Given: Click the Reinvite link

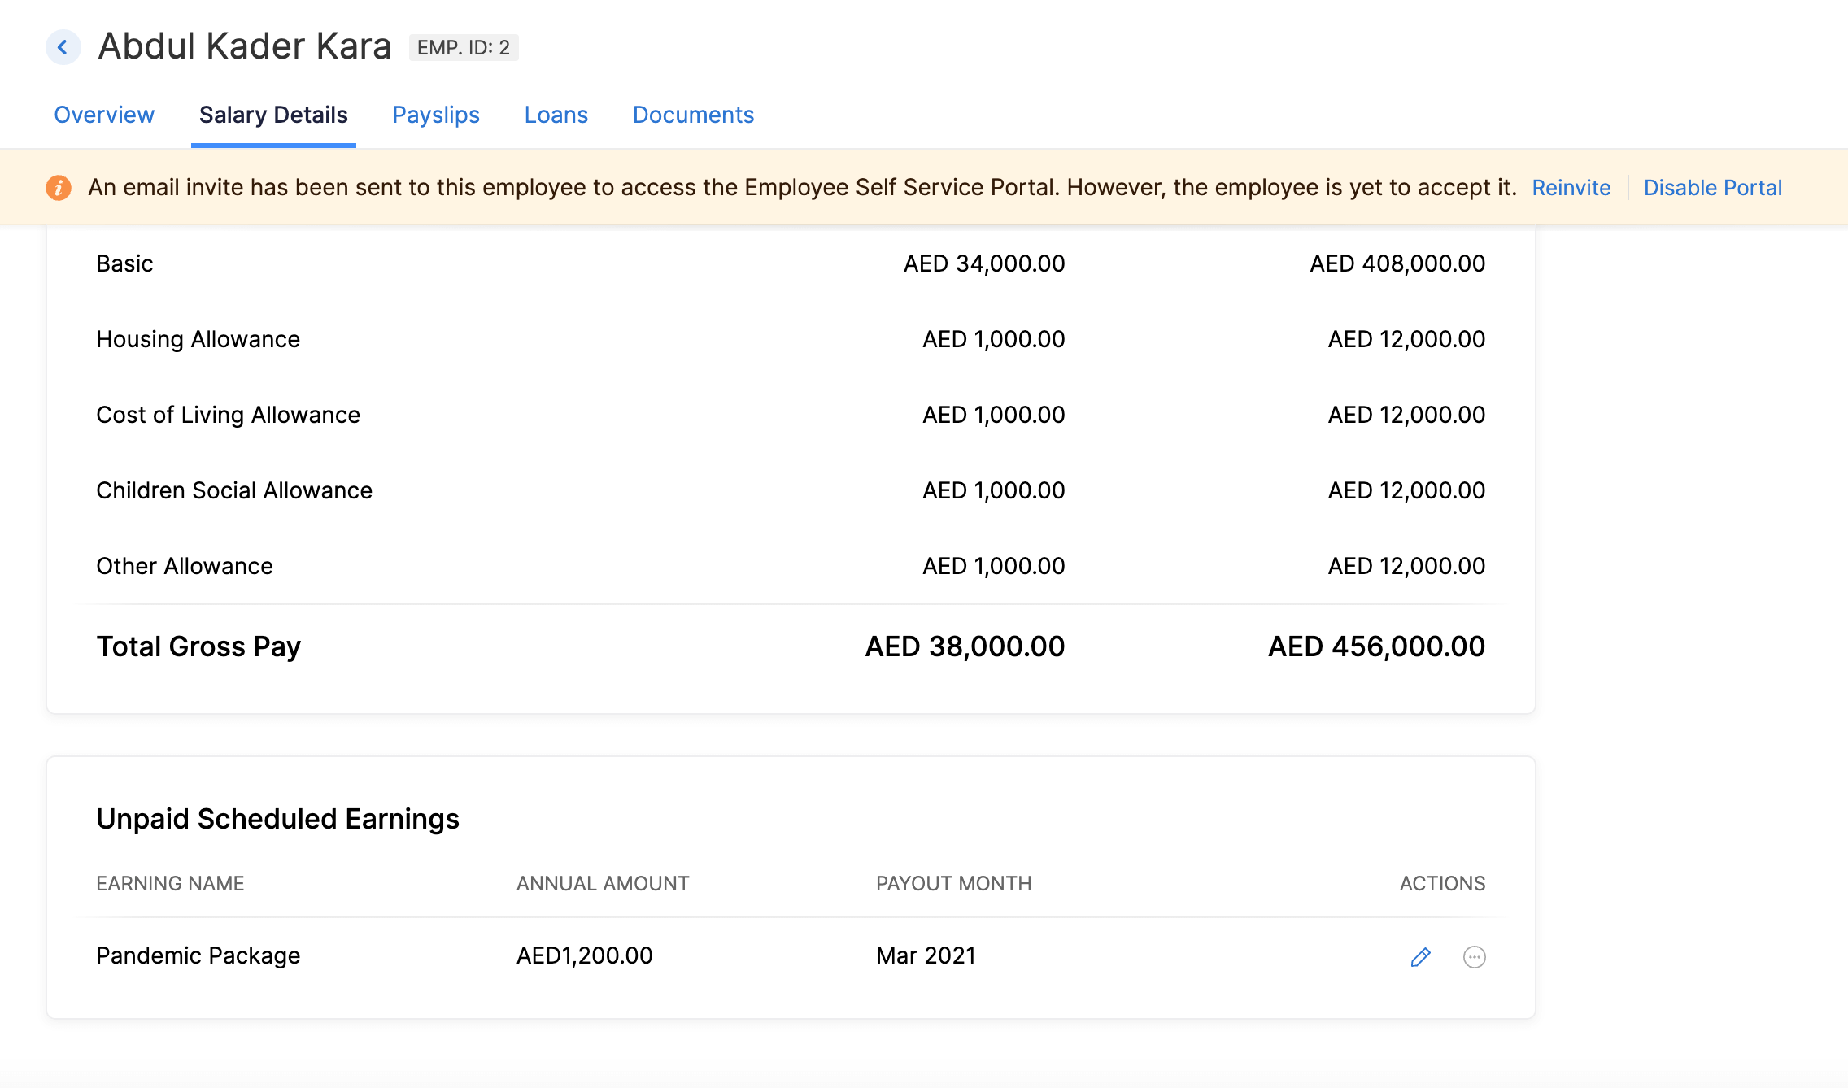Looking at the screenshot, I should click(x=1571, y=187).
